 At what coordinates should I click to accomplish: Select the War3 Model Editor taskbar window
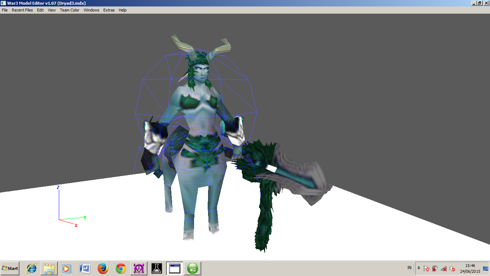pos(175,268)
